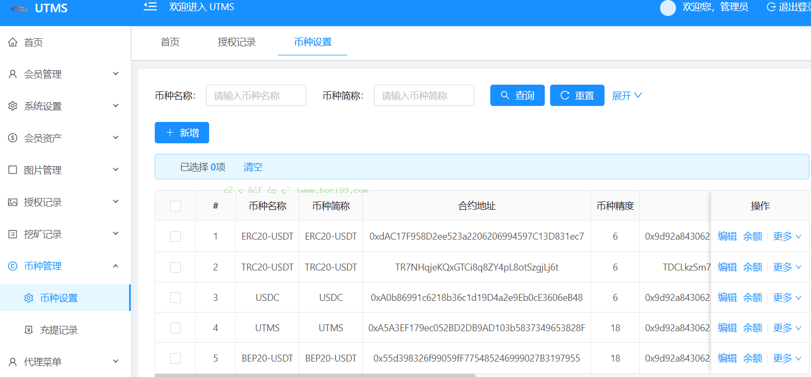This screenshot has width=811, height=377.
Task: Focus the 币种名称 input field
Action: tap(256, 95)
